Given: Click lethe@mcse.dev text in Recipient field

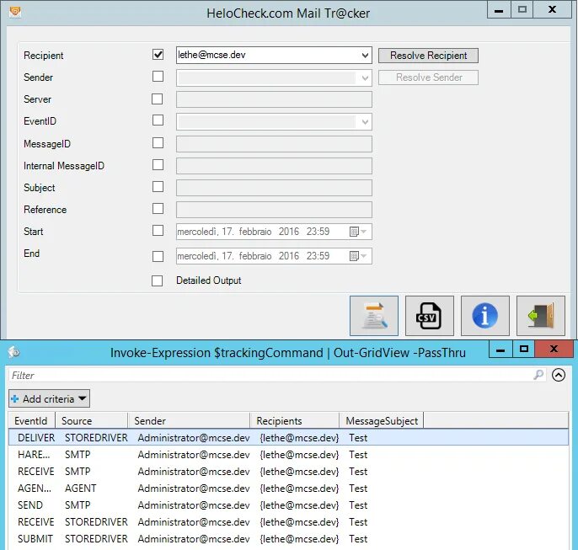Looking at the screenshot, I should pyautogui.click(x=211, y=55).
